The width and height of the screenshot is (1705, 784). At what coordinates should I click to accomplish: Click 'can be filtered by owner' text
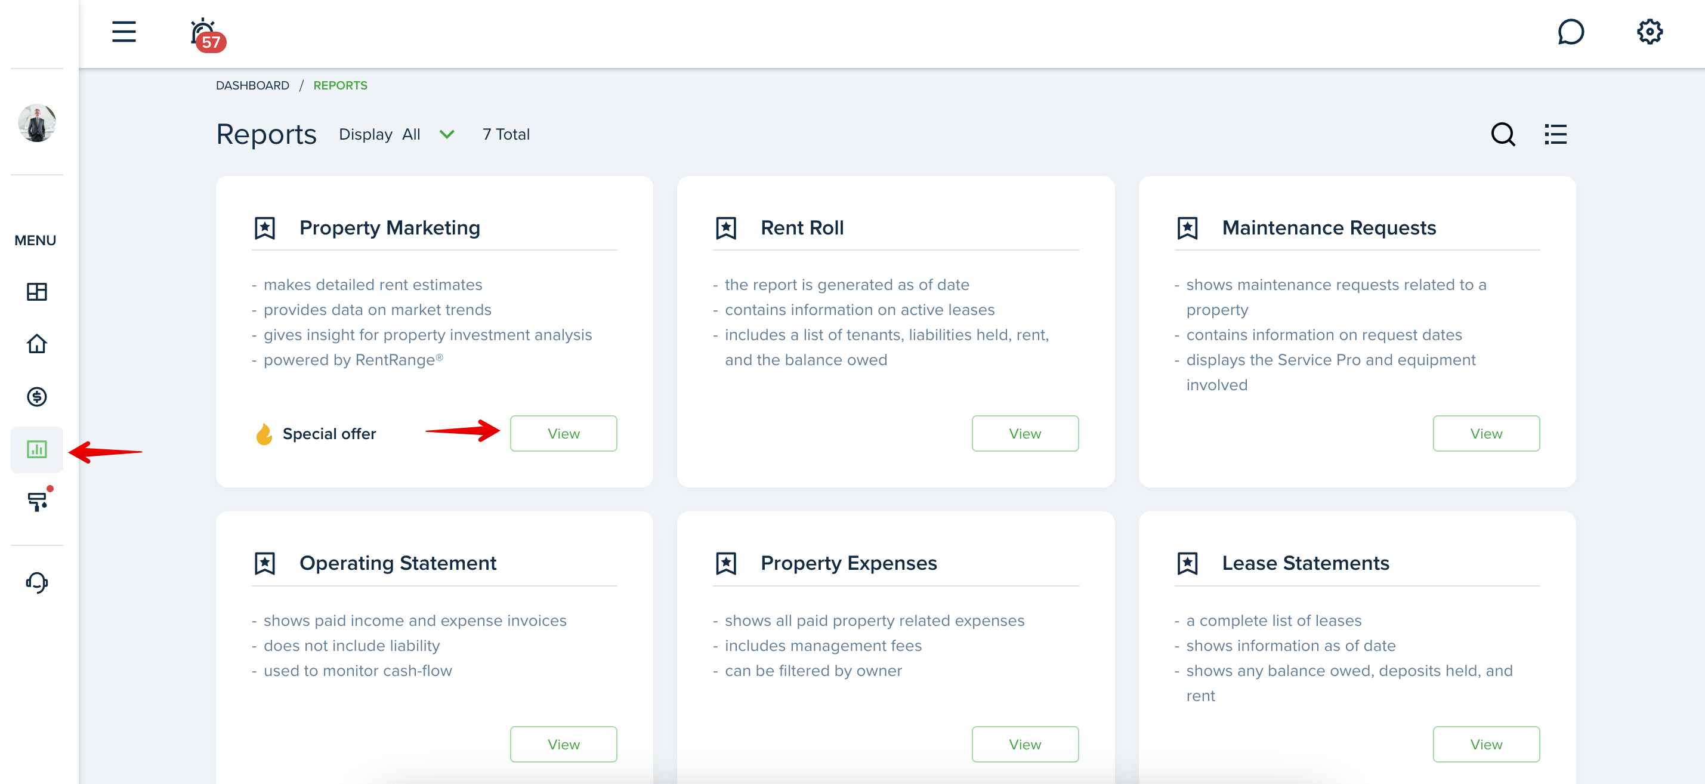click(813, 671)
